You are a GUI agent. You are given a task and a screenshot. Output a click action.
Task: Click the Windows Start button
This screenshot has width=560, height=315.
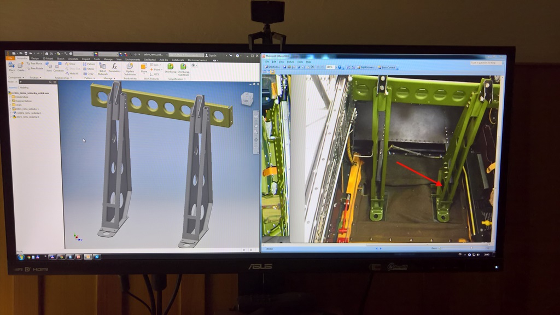[21, 257]
